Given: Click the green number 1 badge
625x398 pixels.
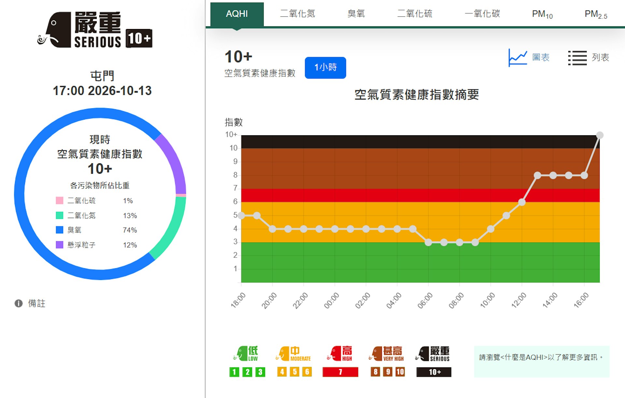Looking at the screenshot, I should 234,372.
